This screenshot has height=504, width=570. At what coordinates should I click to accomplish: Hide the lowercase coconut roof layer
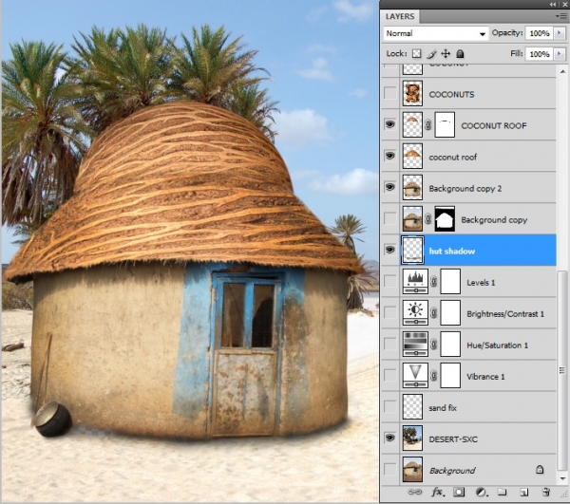[x=390, y=156]
